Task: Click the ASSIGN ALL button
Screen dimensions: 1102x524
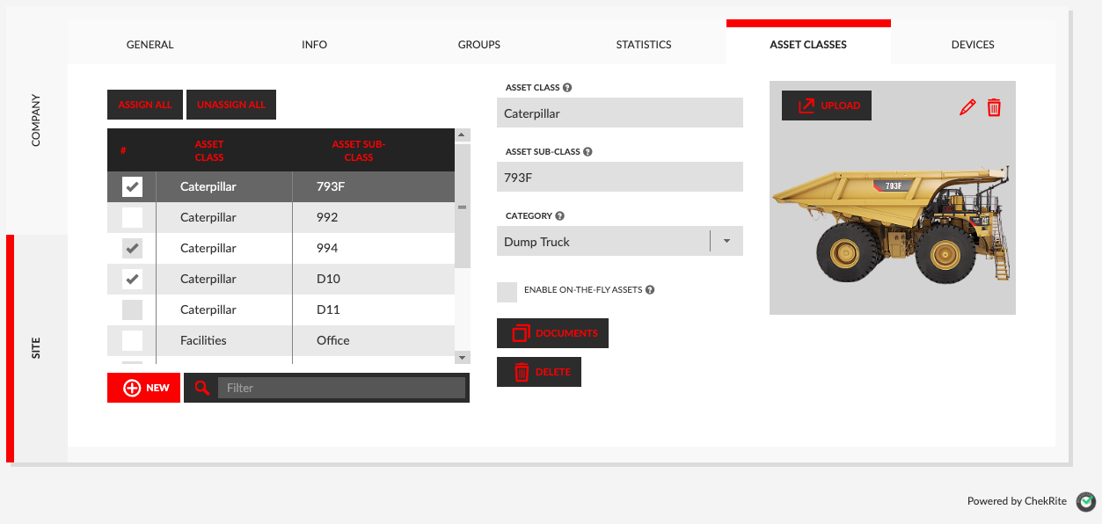Action: point(145,105)
